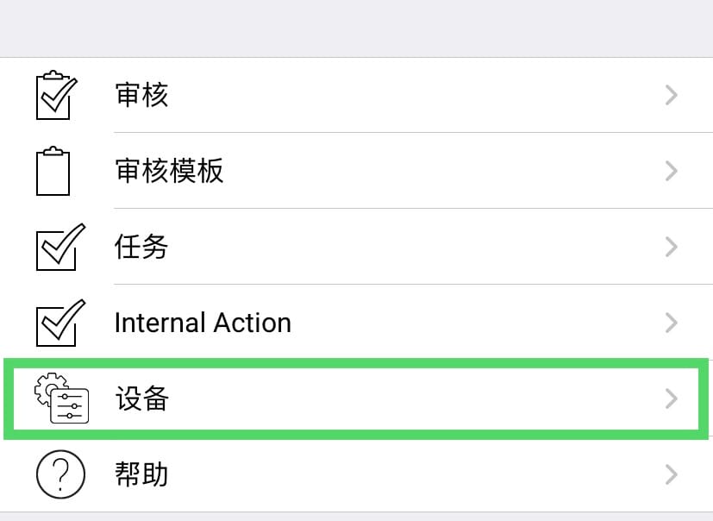This screenshot has height=521, width=713.
Task: Expand Internal Action using its chevron
Action: [x=672, y=323]
